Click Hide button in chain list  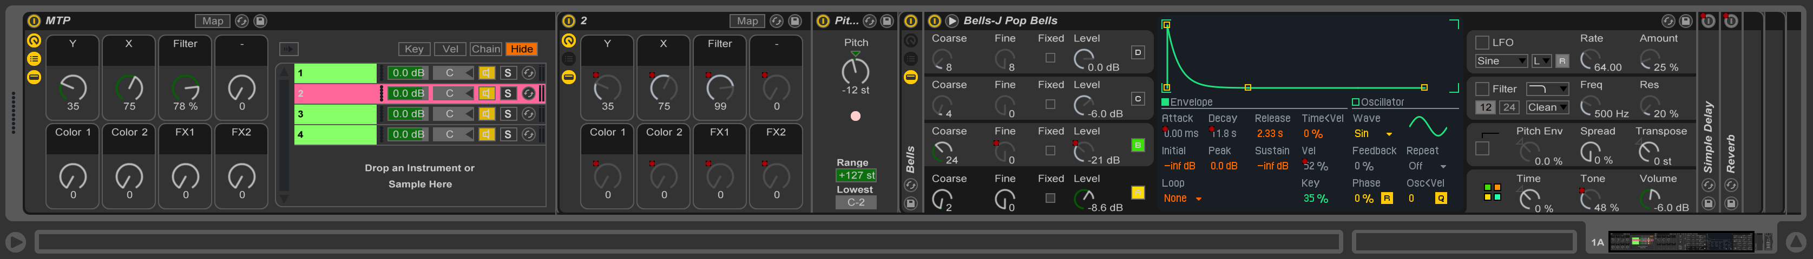tap(522, 49)
